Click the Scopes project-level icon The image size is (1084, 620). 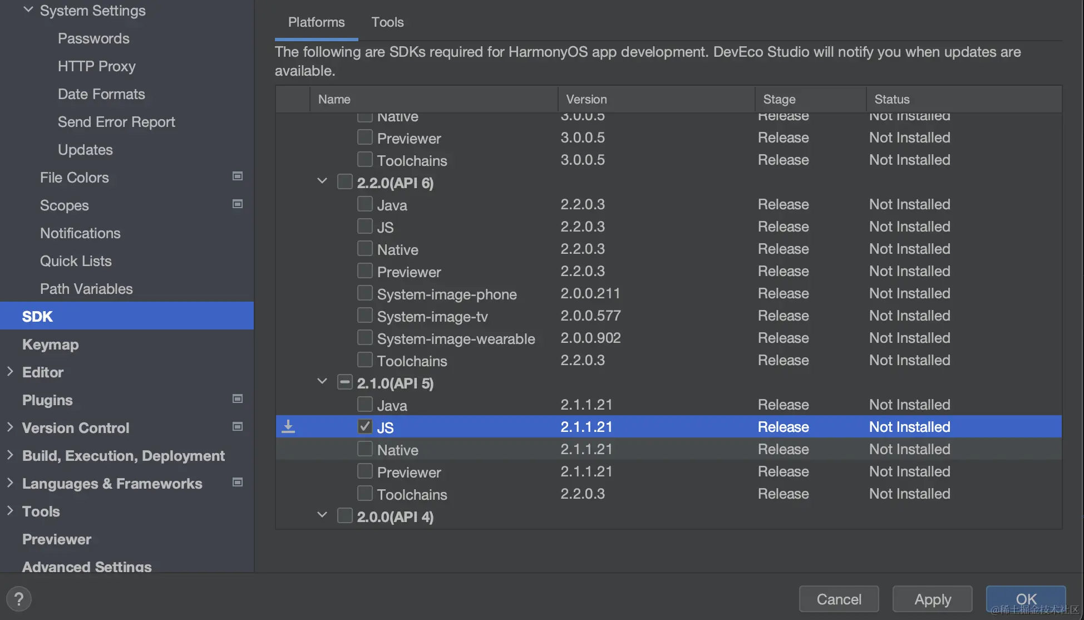pos(238,204)
